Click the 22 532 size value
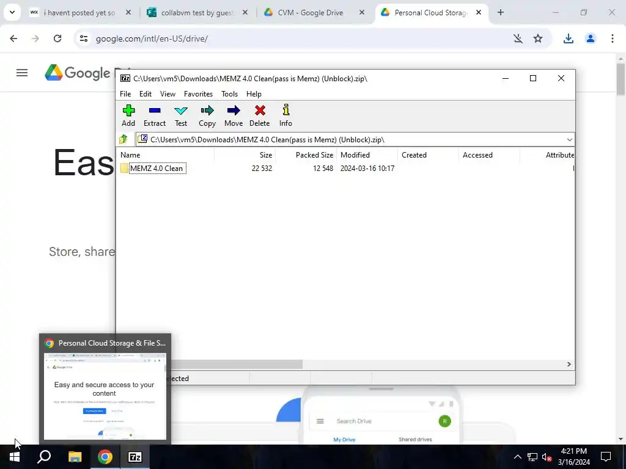Screen dimensions: 626x469 coord(262,169)
